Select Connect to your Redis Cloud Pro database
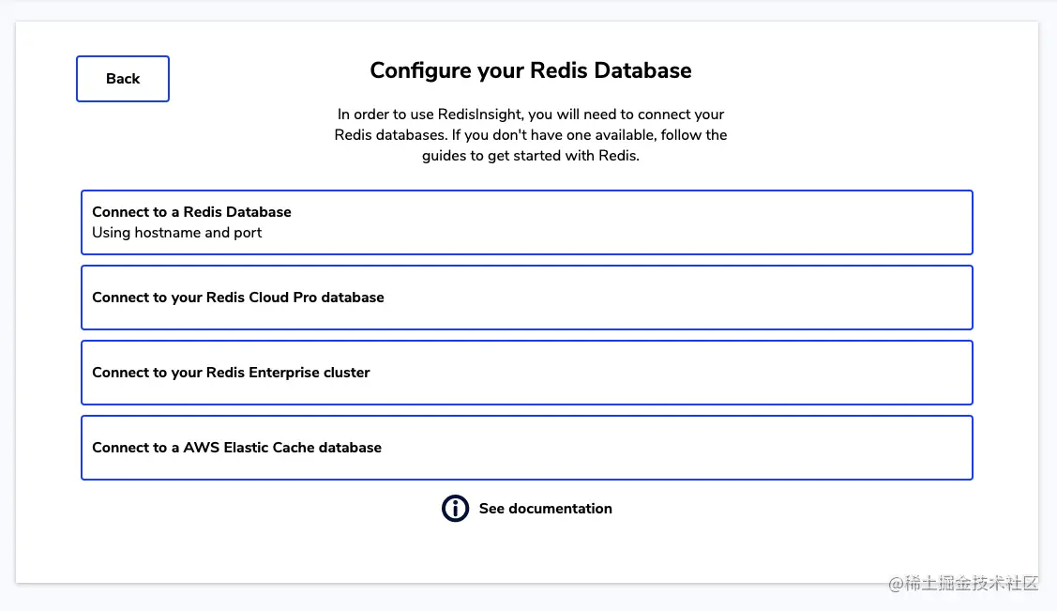The image size is (1057, 611). pyautogui.click(x=526, y=298)
